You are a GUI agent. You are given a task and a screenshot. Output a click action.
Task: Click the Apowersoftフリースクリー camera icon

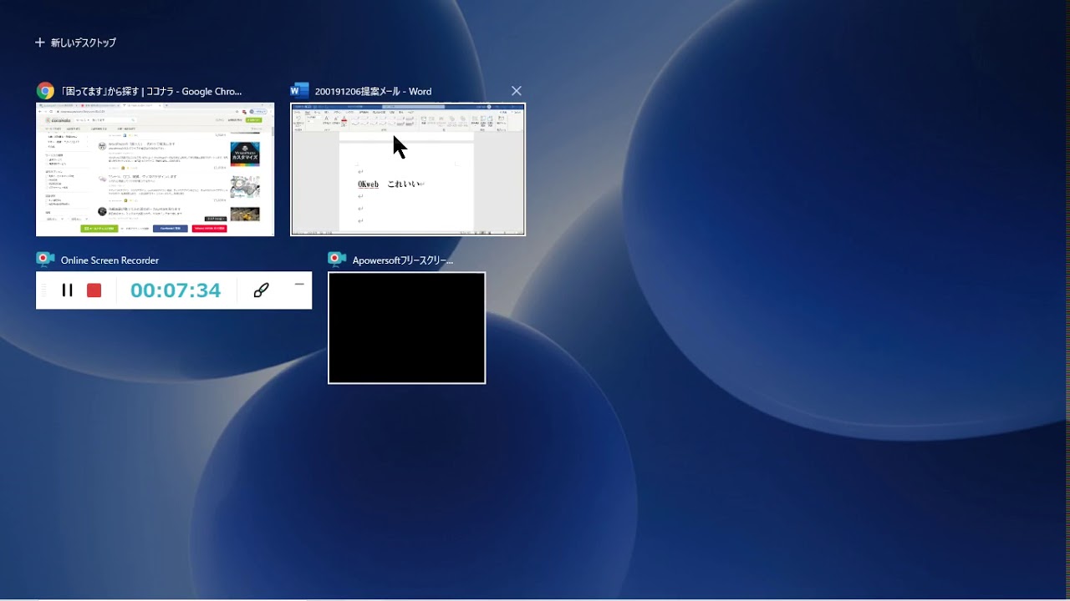click(x=337, y=260)
